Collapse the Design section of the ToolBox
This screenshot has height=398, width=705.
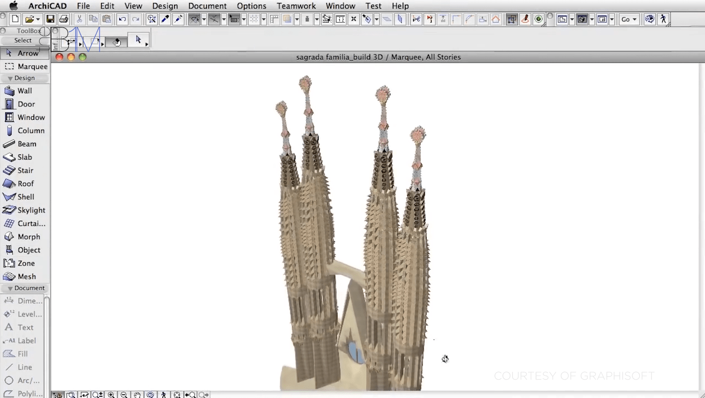point(24,78)
